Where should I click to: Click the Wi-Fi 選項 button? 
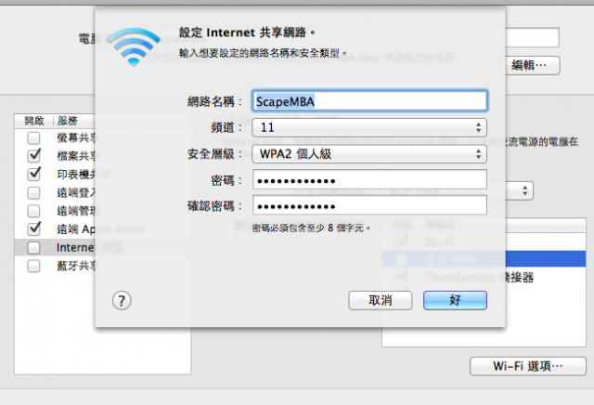coord(528,366)
